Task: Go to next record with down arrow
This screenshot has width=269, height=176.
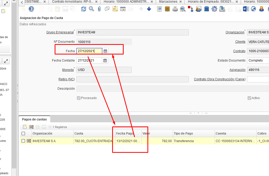Action: [x=149, y=9]
